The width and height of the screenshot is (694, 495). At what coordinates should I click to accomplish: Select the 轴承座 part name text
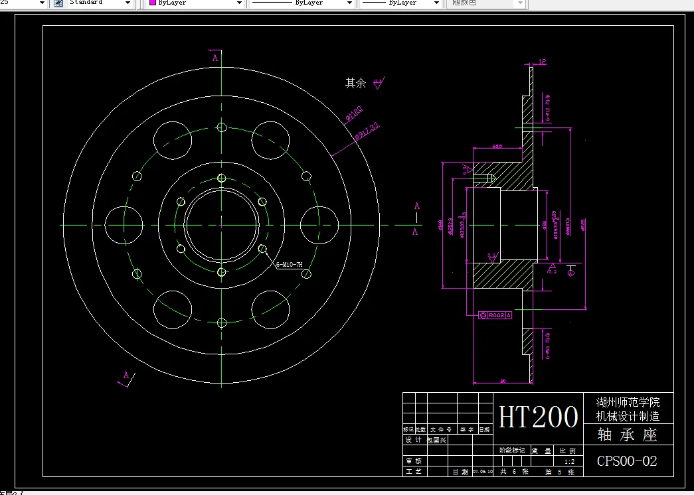point(627,435)
